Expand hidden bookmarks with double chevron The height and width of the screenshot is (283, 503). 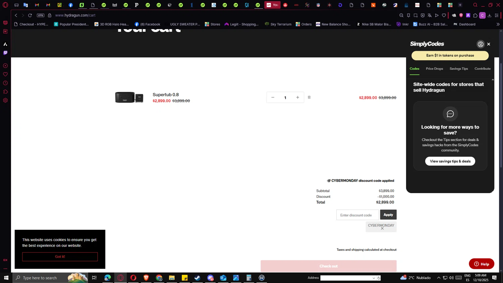[498, 24]
